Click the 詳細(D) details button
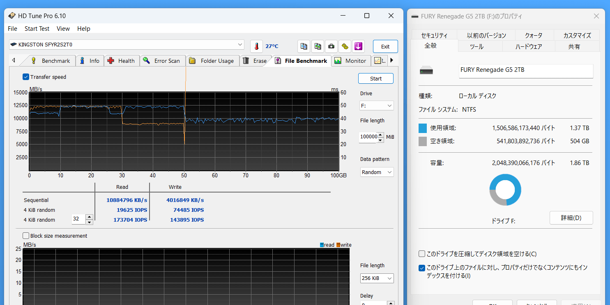The image size is (610, 305). pos(571,218)
